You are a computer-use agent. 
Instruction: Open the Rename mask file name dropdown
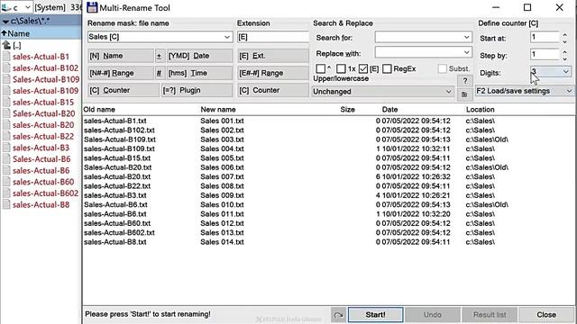(227, 37)
